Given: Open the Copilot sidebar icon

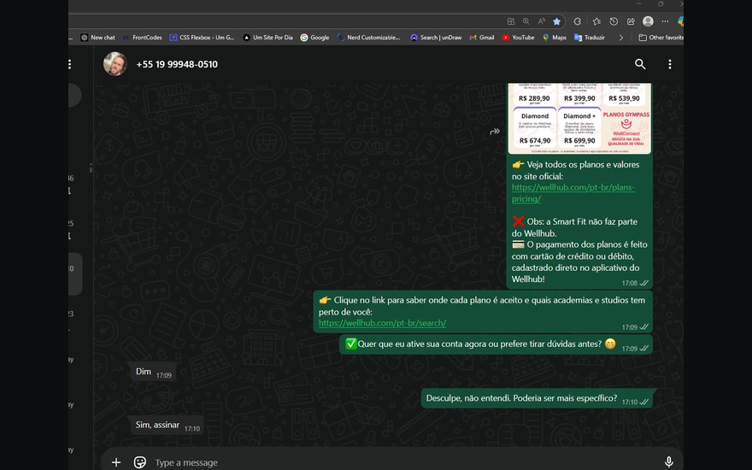Looking at the screenshot, I should pos(680,21).
